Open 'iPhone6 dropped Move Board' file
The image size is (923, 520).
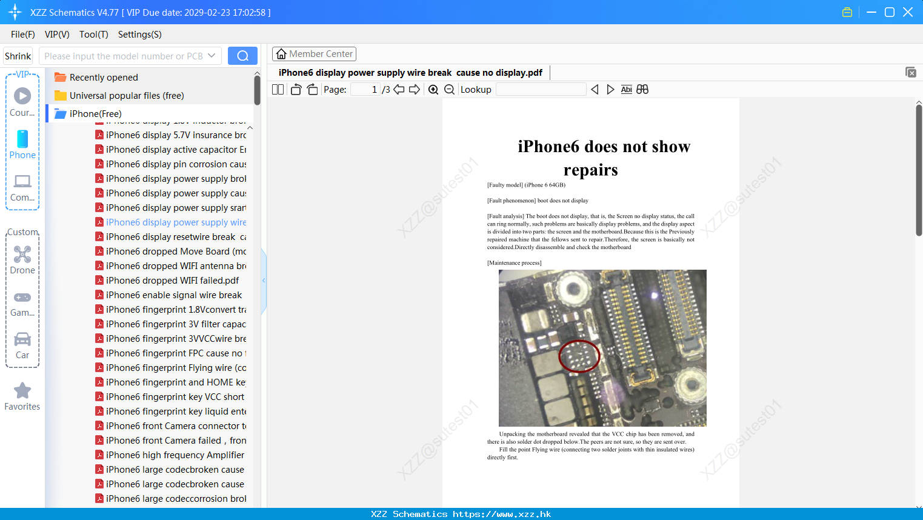tap(171, 252)
